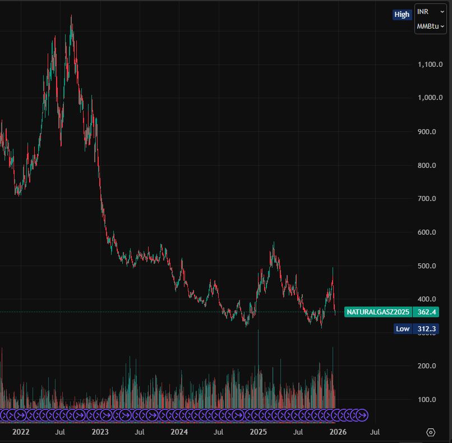Click 2023 on the time axis
This screenshot has width=452, height=443.
click(x=100, y=432)
